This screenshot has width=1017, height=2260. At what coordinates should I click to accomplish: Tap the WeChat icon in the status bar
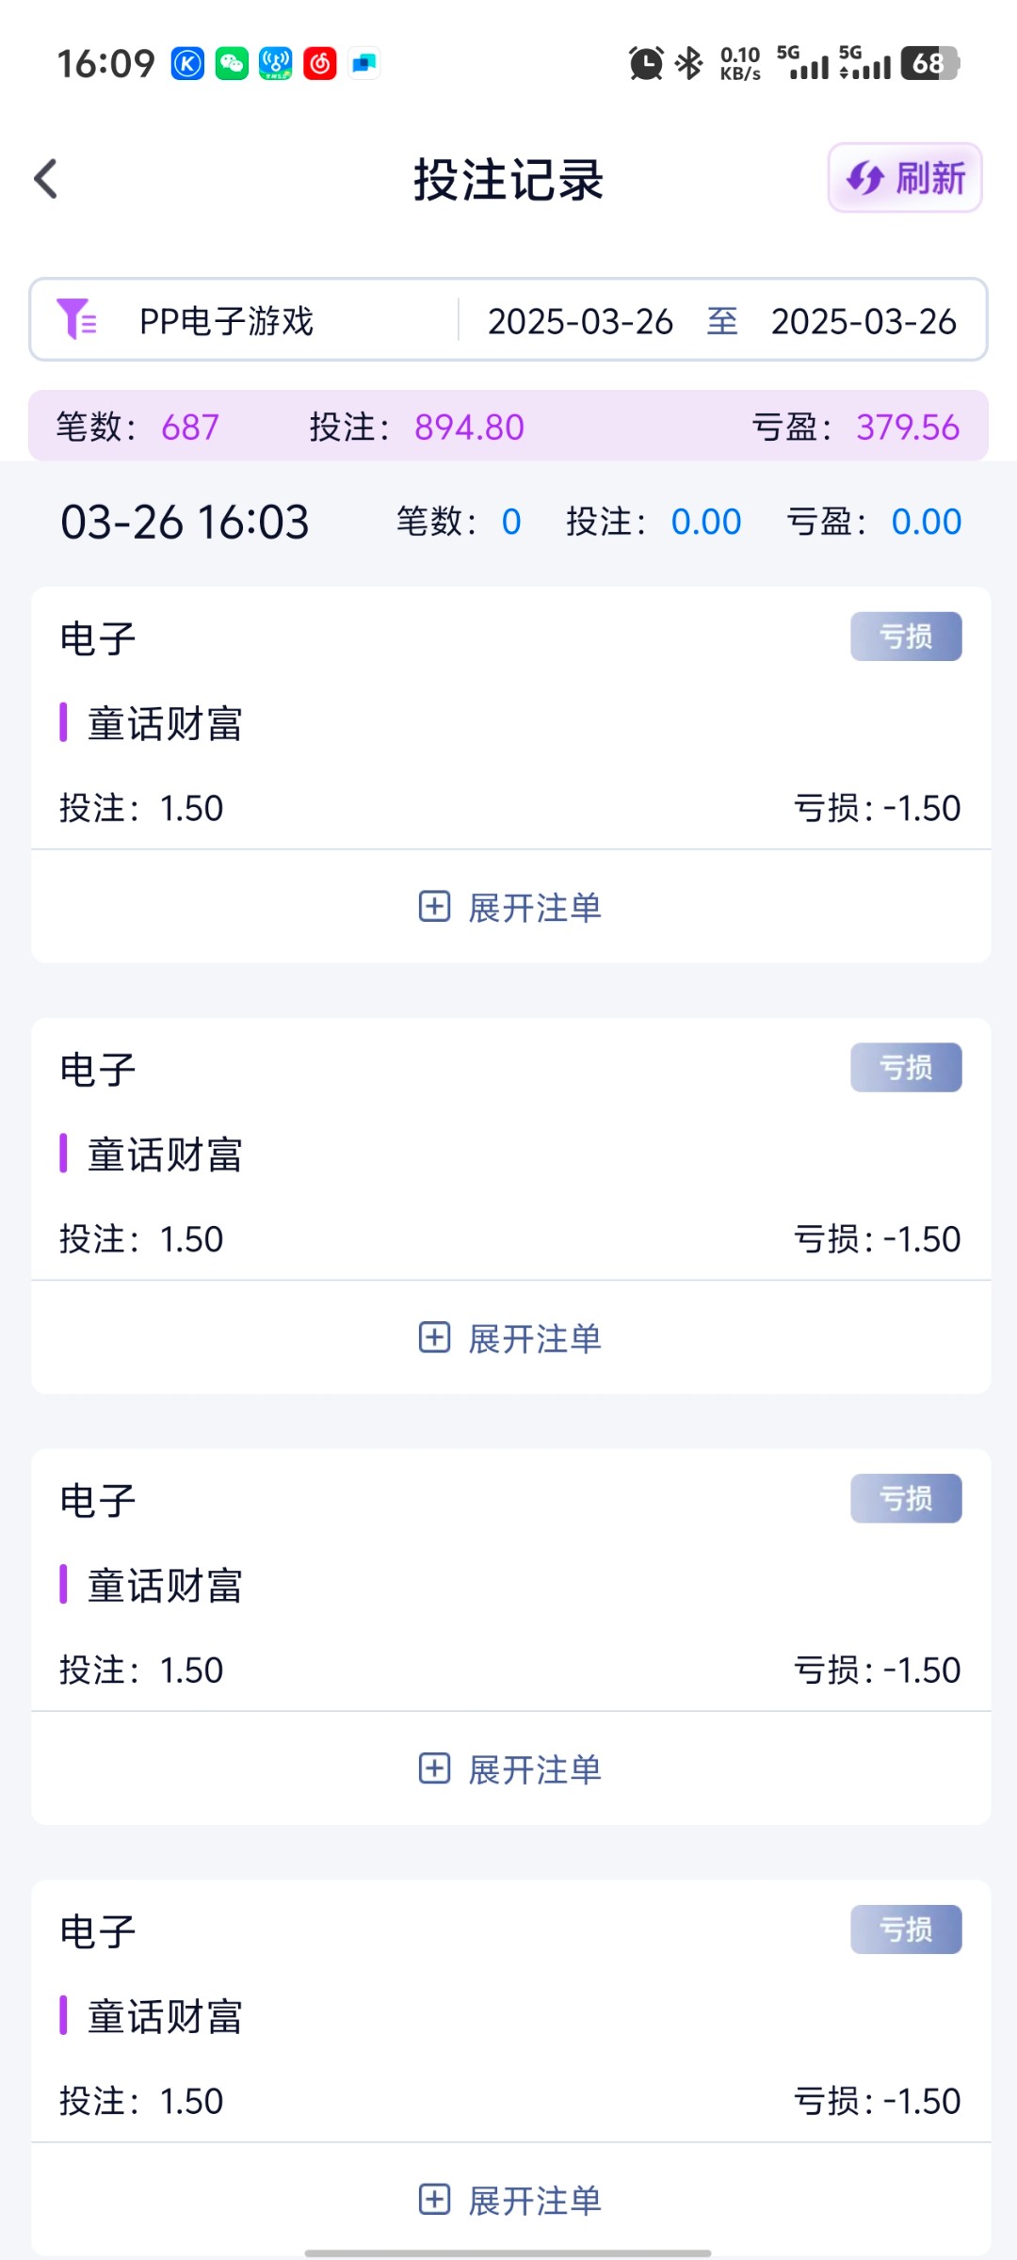coord(232,64)
